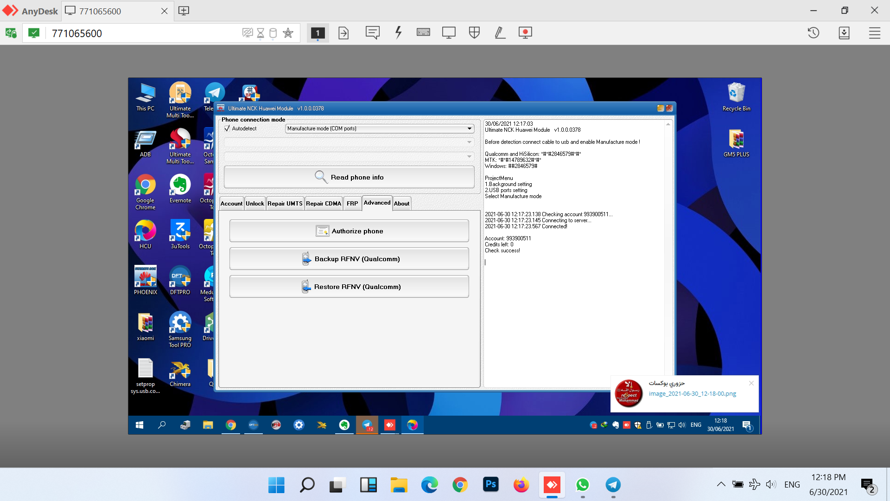Open PHOENIX desktop shortcut
890x501 pixels.
point(146,281)
